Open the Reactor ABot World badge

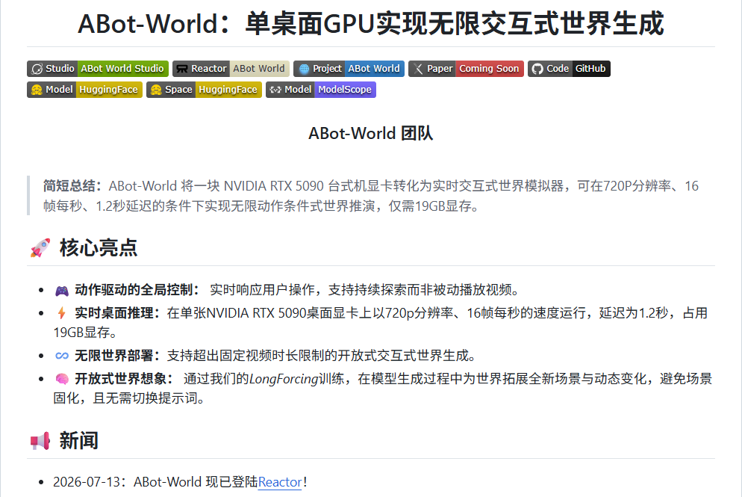[x=231, y=69]
